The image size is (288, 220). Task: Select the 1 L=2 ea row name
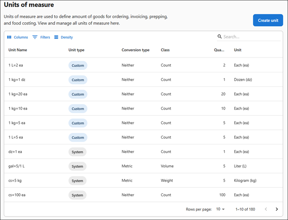coord(16,65)
